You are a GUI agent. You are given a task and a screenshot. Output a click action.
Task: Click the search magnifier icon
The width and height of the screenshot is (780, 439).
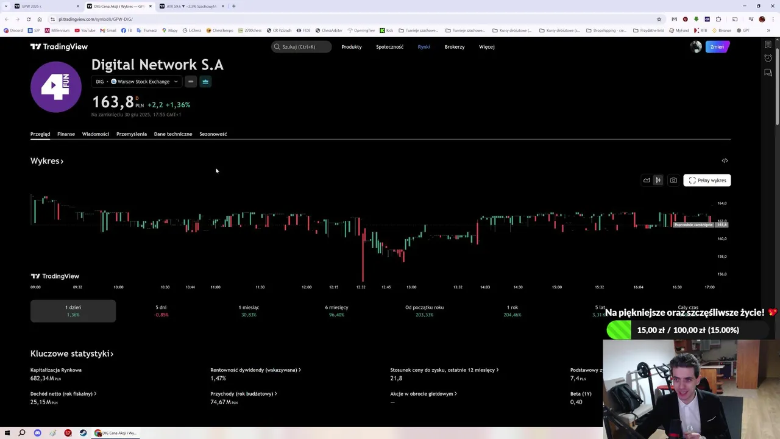(x=277, y=47)
